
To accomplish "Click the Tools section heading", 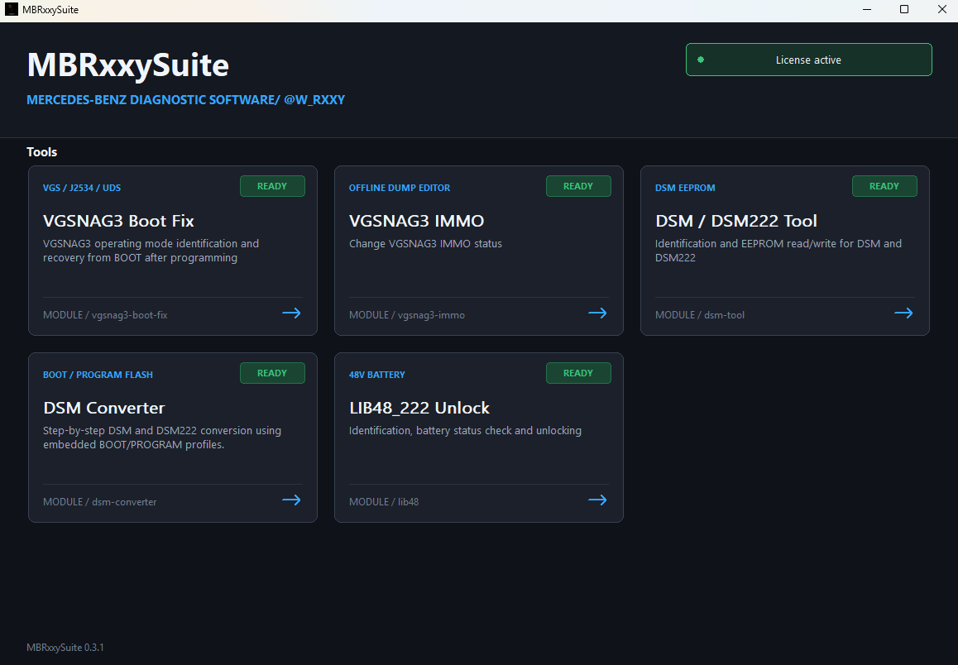I will click(x=41, y=152).
